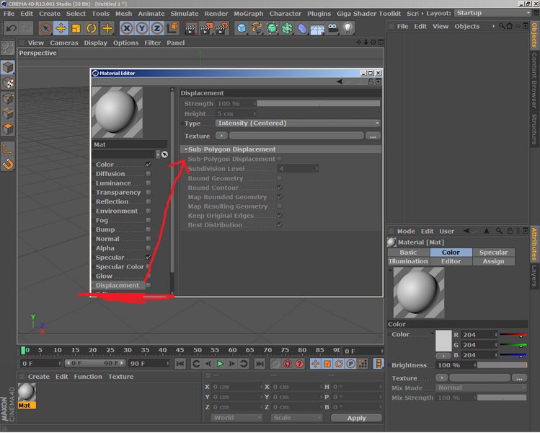The height and width of the screenshot is (433, 540).
Task: Open the Displacement Type dropdown
Action: (298, 123)
